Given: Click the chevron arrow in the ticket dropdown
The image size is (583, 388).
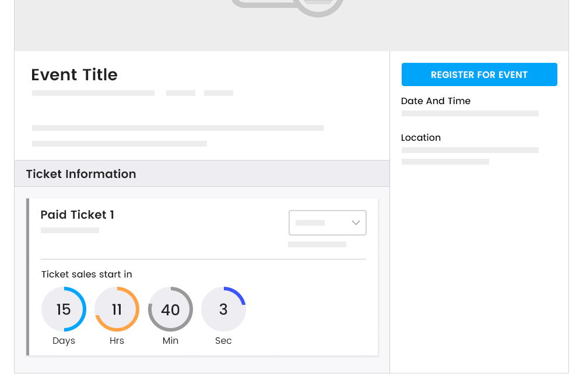Looking at the screenshot, I should tap(356, 223).
